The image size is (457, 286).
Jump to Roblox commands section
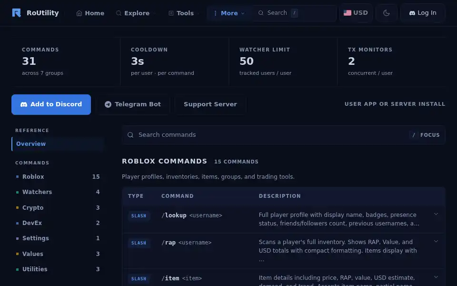point(58,176)
